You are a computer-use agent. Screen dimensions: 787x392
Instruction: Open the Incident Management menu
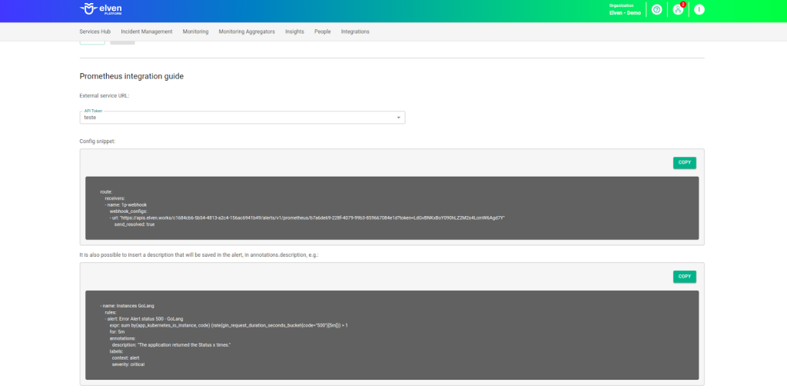(147, 31)
